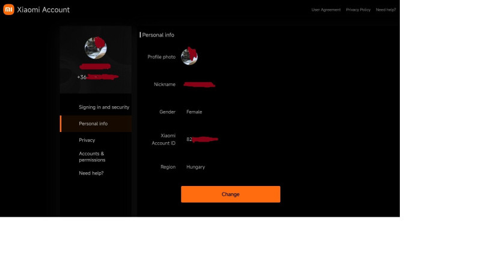Select Personal info in the sidebar

(96, 124)
